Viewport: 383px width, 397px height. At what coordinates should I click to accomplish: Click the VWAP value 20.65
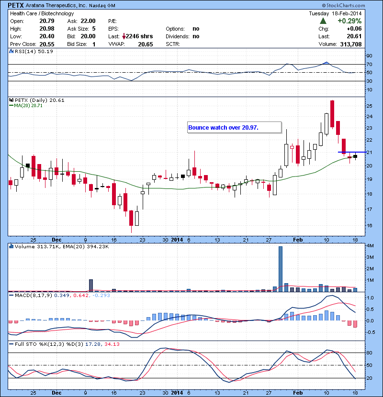click(x=146, y=44)
